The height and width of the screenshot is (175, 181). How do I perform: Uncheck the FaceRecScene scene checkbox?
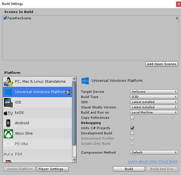[x=5, y=18]
